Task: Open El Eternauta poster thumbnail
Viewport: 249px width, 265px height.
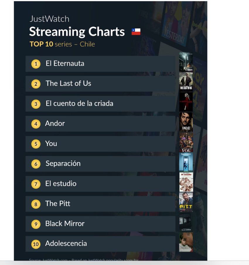Action: click(186, 62)
